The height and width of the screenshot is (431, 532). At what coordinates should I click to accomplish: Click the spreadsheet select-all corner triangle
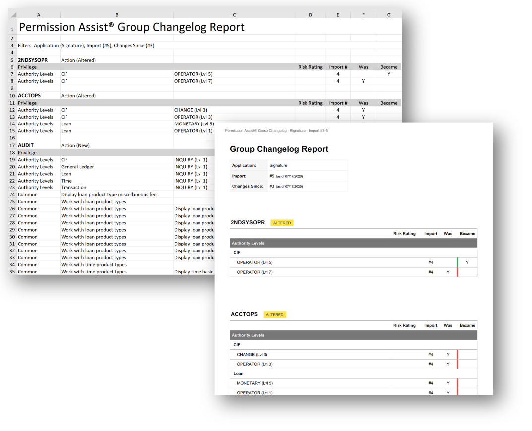click(x=12, y=15)
